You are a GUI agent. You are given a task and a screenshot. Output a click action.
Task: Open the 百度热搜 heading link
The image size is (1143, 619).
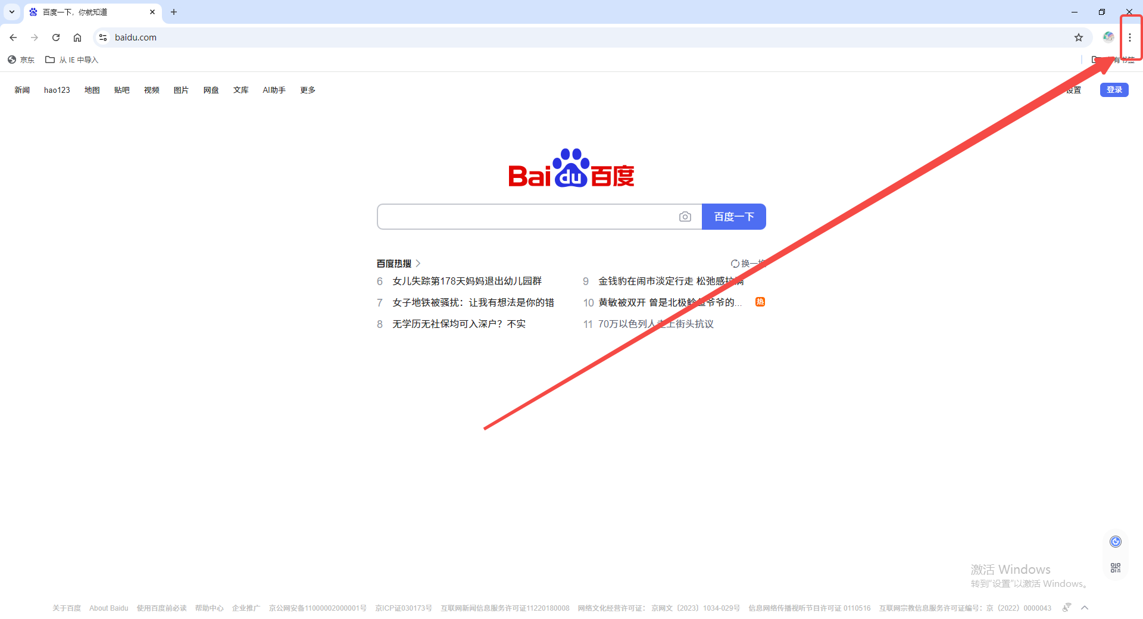pyautogui.click(x=394, y=263)
